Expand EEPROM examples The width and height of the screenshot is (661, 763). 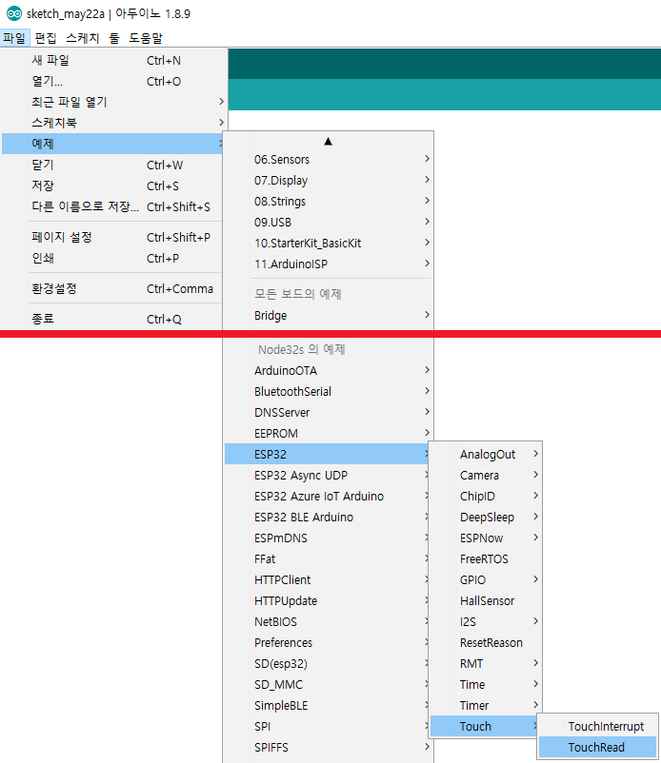point(329,434)
